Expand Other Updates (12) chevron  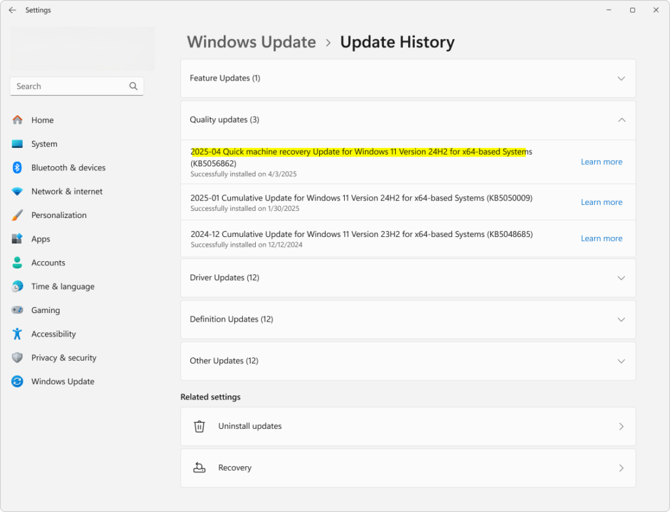coord(622,361)
